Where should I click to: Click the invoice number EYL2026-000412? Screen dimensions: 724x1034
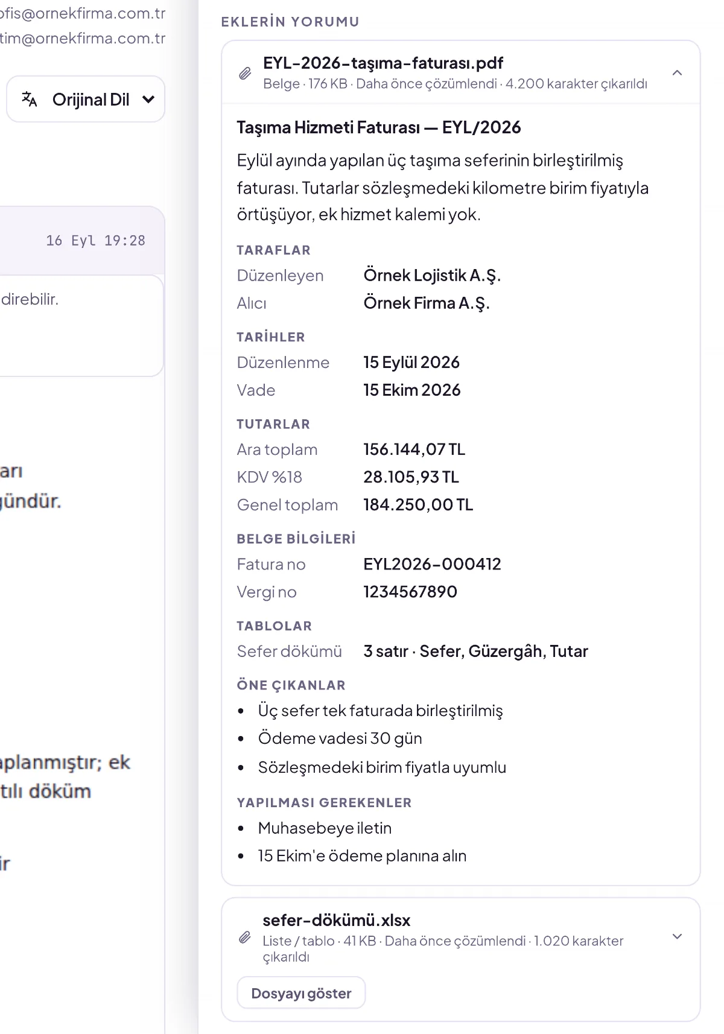432,564
